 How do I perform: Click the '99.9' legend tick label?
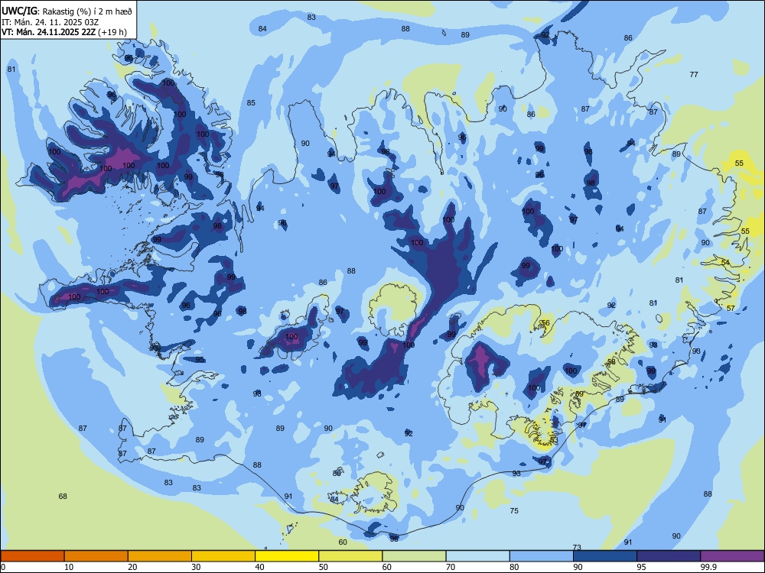pyautogui.click(x=708, y=567)
